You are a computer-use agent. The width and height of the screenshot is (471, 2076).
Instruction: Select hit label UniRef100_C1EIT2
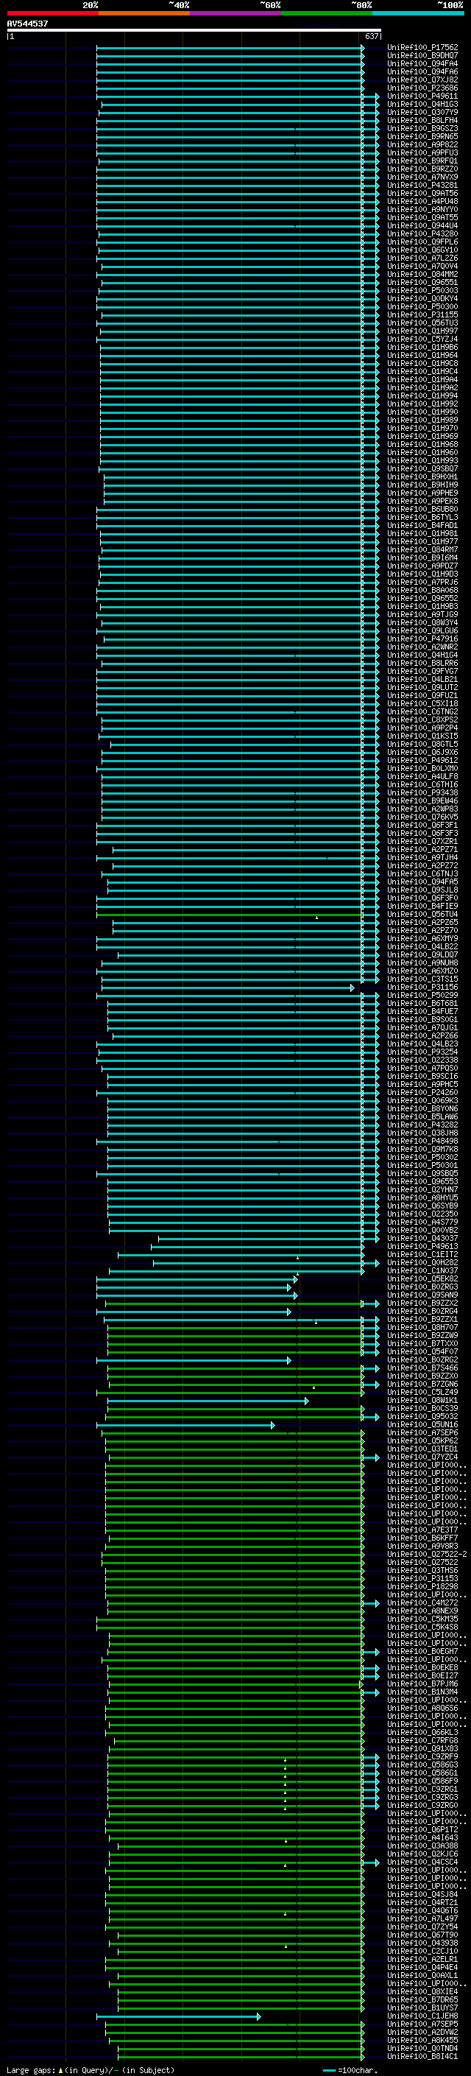[422, 1254]
